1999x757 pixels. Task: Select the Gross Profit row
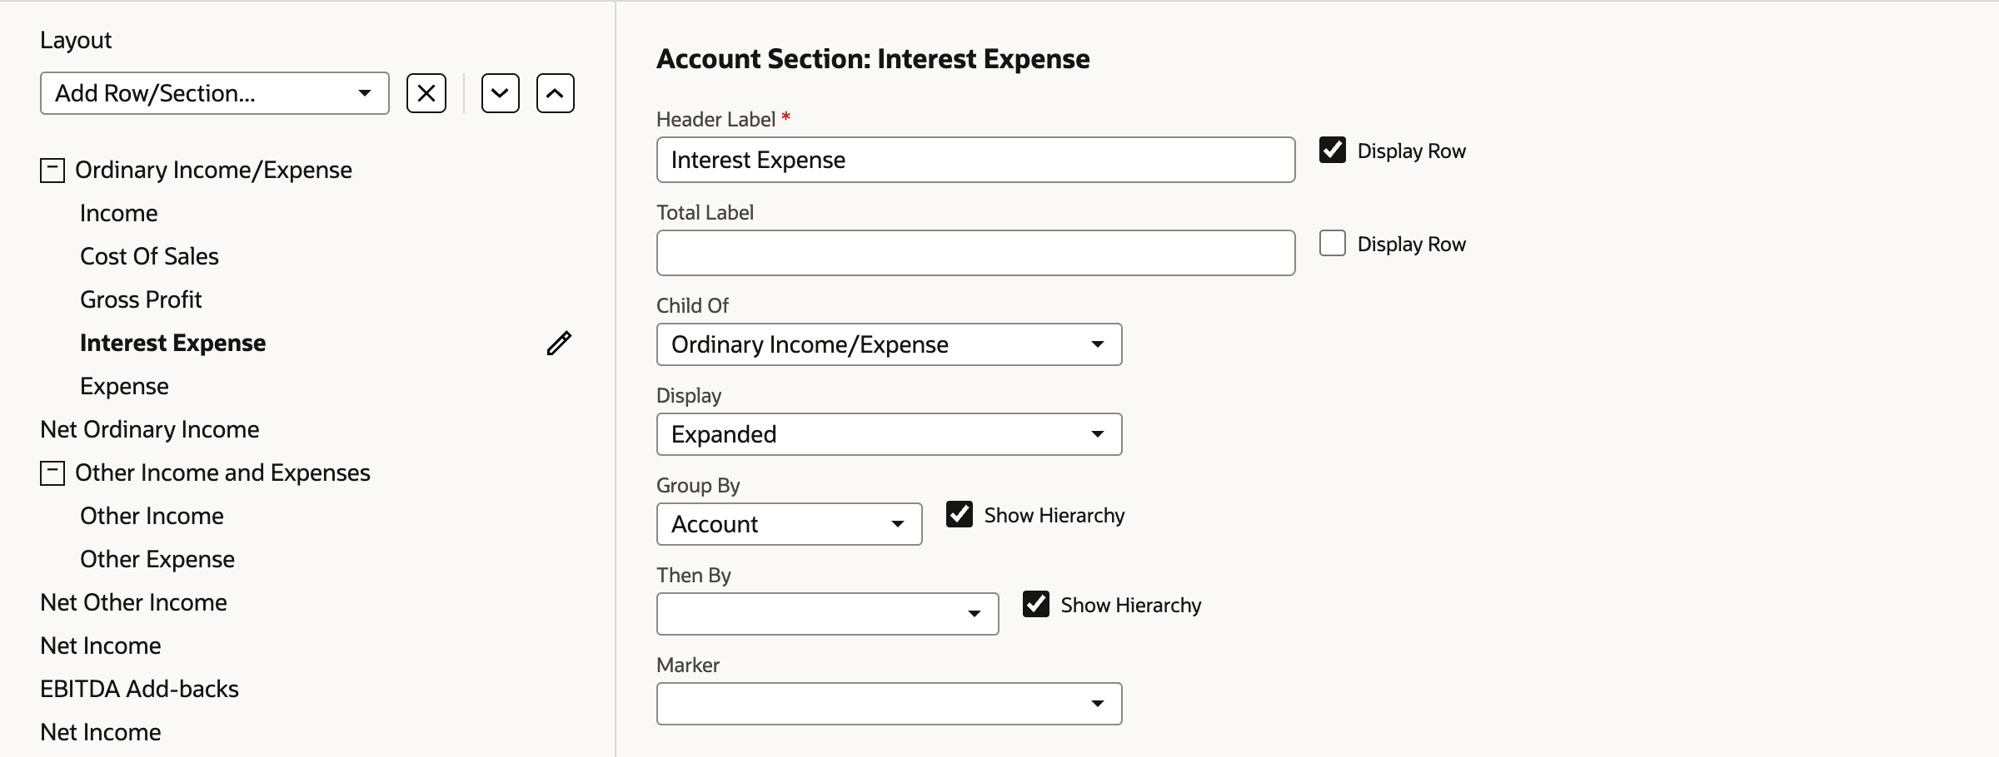pyautogui.click(x=141, y=299)
